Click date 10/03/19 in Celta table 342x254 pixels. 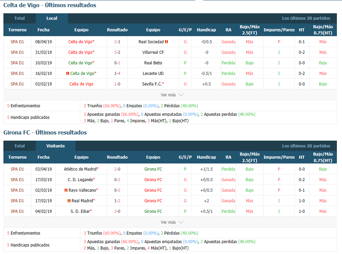pyautogui.click(x=44, y=63)
